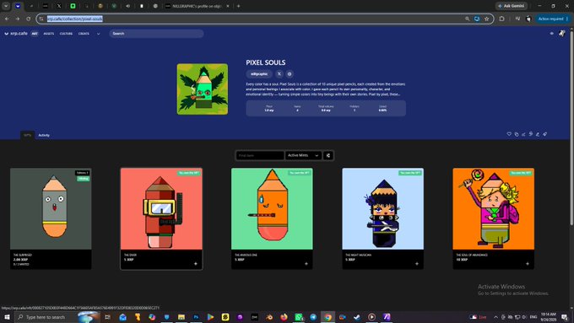Switch to the NILLGRAPHIC's profile browser tab

[x=198, y=6]
